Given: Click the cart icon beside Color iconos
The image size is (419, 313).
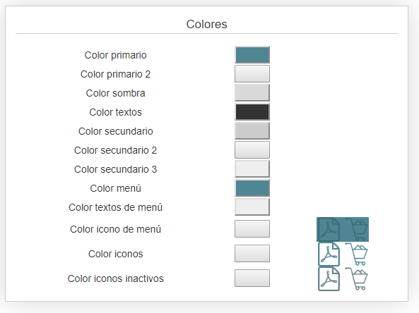Looking at the screenshot, I should tap(357, 254).
